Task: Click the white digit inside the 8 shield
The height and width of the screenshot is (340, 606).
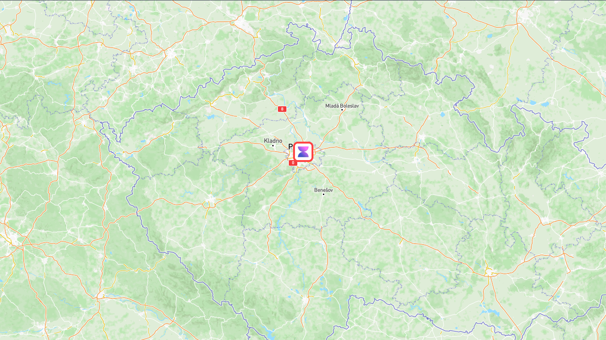Action: pos(282,109)
